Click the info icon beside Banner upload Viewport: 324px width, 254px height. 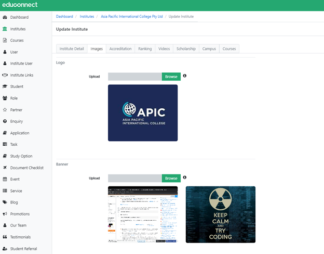pos(185,177)
